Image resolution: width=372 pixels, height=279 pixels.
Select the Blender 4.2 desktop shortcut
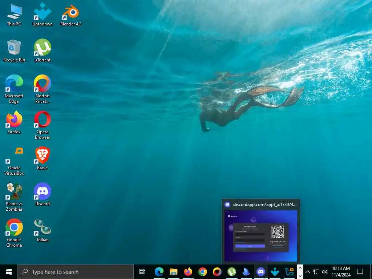pos(71,15)
